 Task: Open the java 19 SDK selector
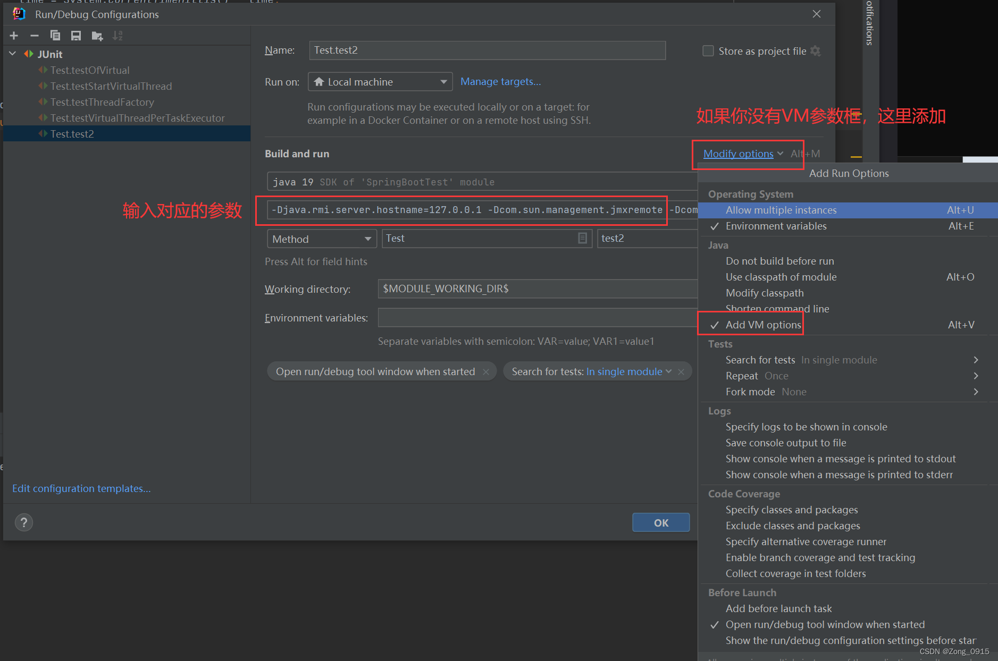(x=482, y=182)
